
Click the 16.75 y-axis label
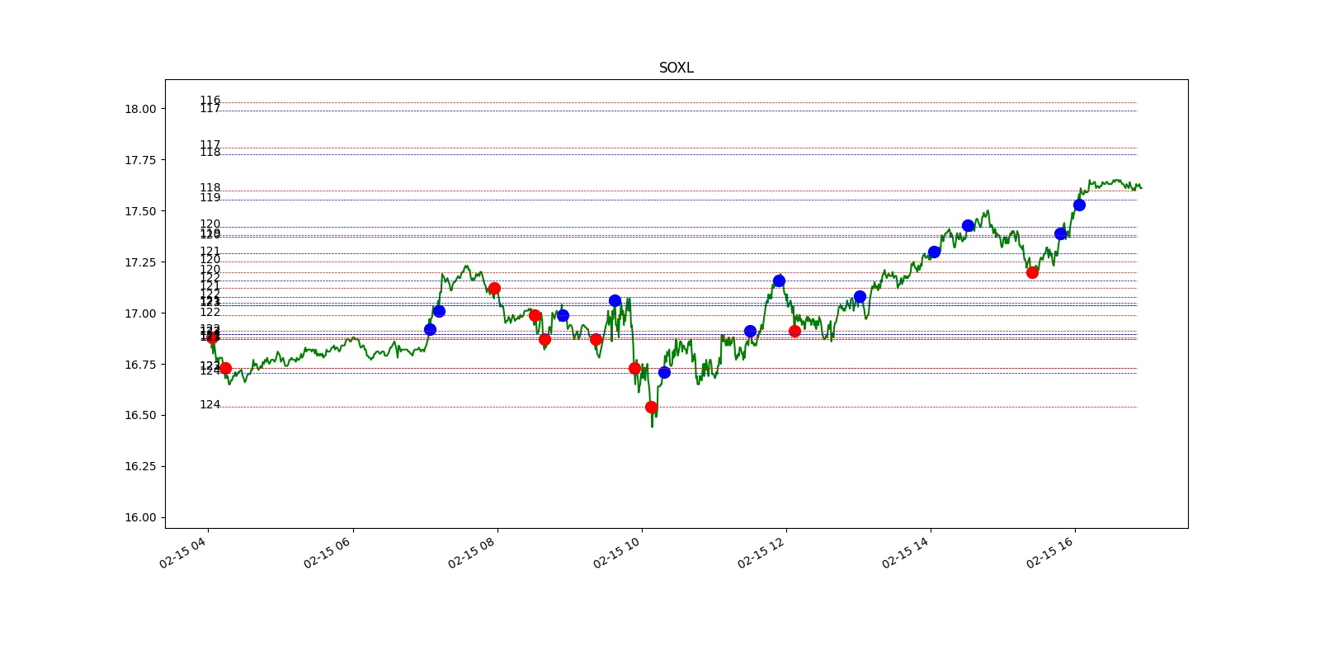[x=139, y=365]
